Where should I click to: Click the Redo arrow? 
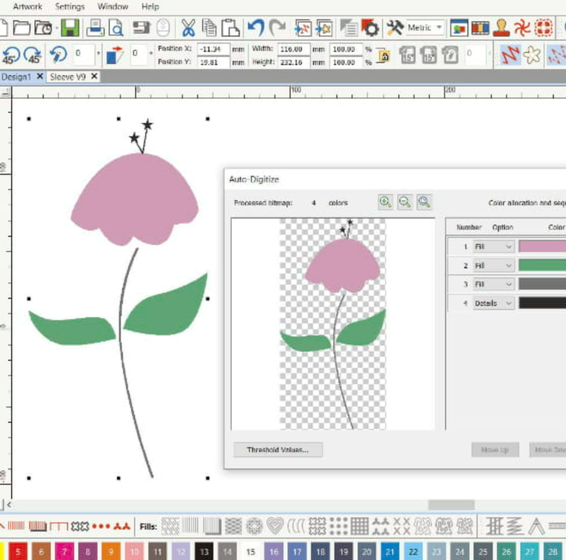[277, 28]
